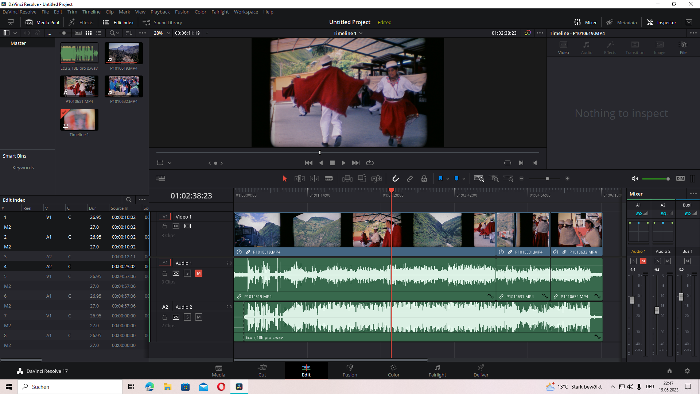Expand the Timeline 1 name dropdown
Viewport: 700px width, 394px height.
tap(361, 33)
